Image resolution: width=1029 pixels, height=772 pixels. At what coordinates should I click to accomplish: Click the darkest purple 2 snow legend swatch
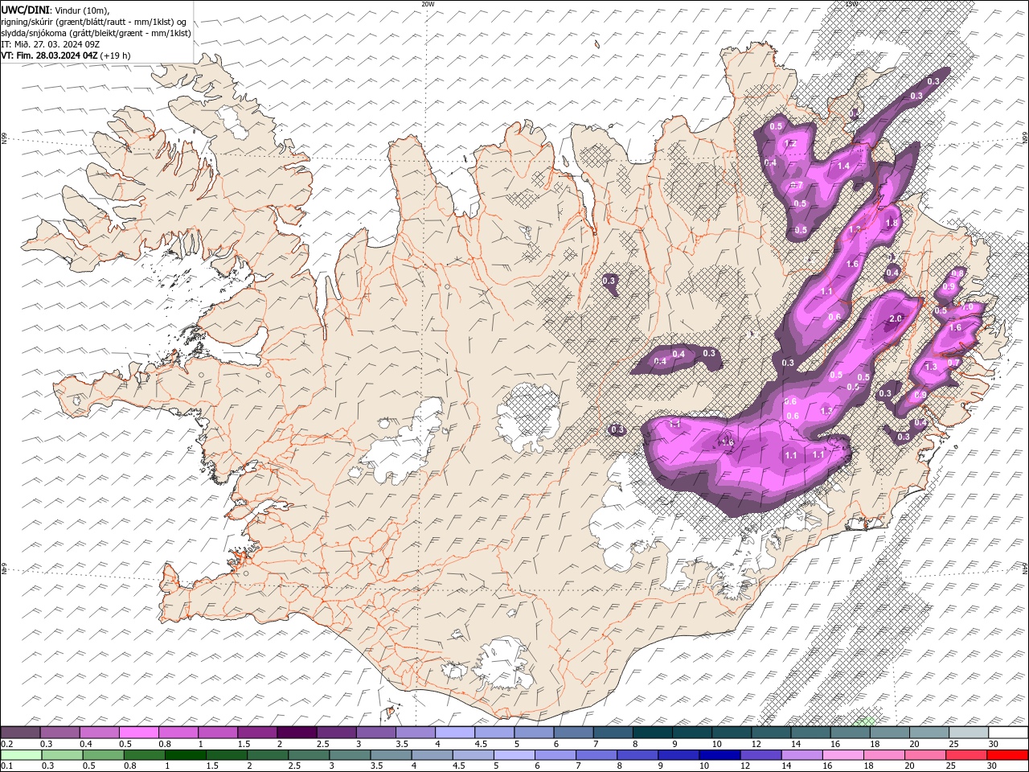297,733
